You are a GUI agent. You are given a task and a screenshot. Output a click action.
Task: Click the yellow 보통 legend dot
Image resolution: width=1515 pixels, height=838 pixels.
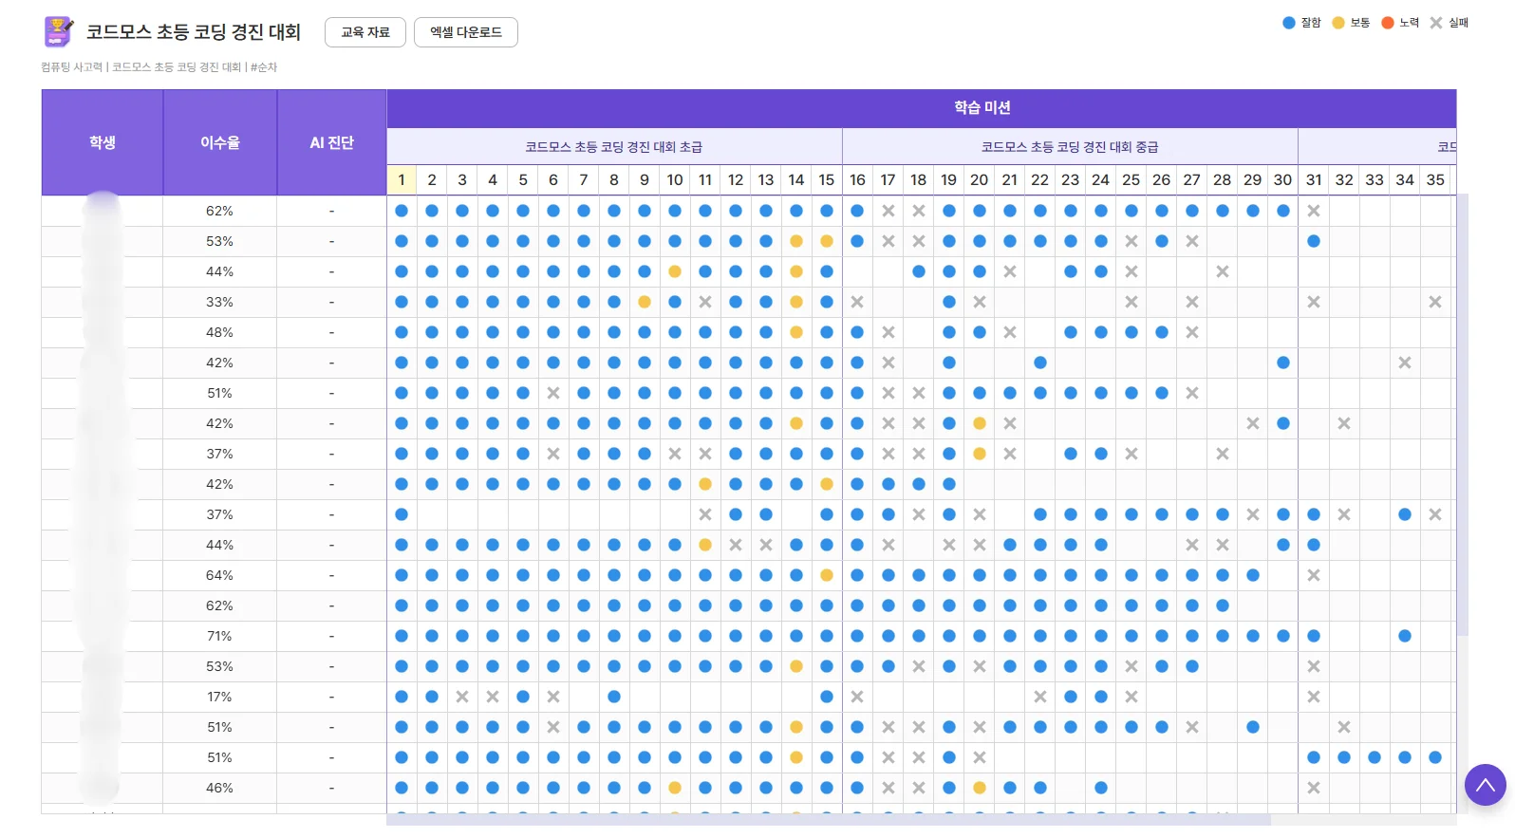pyautogui.click(x=1338, y=23)
